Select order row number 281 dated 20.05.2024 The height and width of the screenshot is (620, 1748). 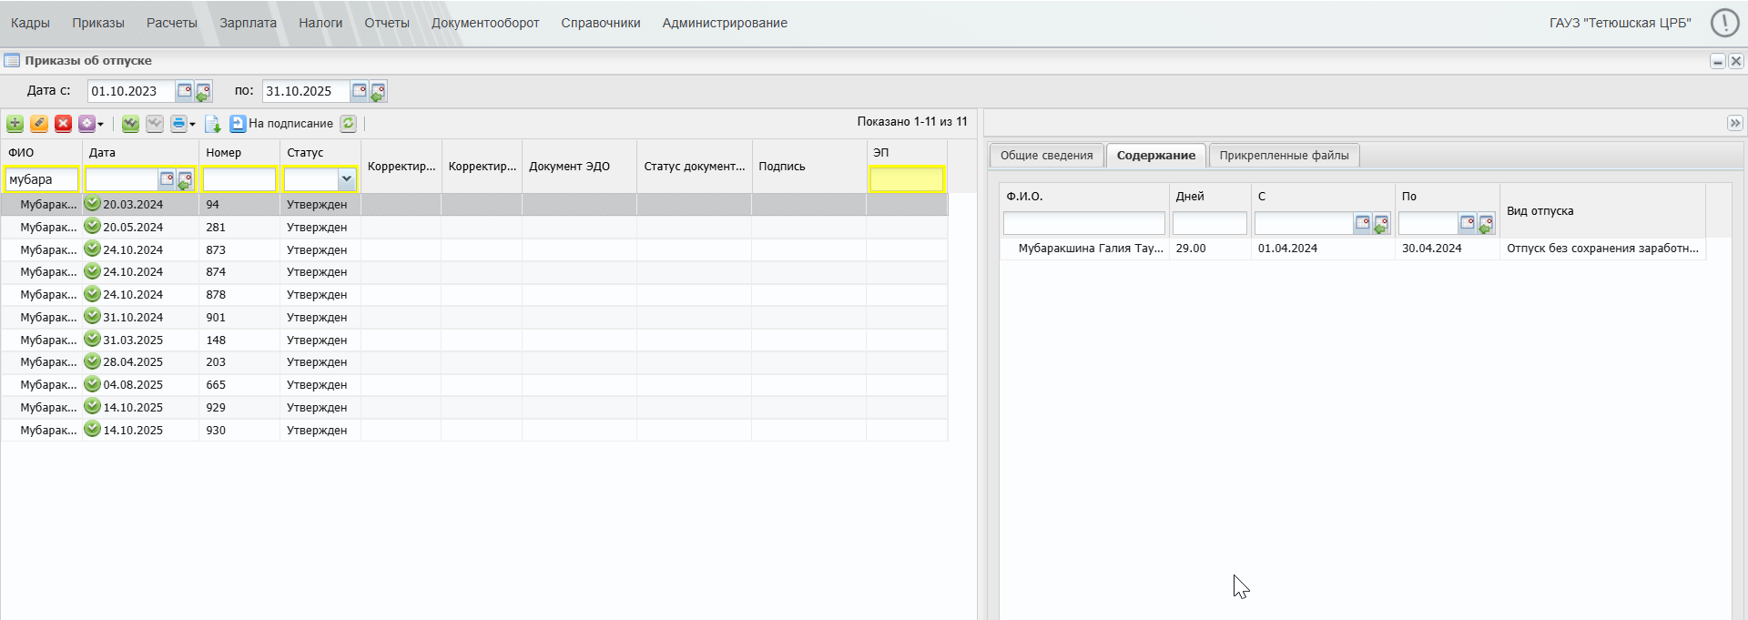coord(474,228)
